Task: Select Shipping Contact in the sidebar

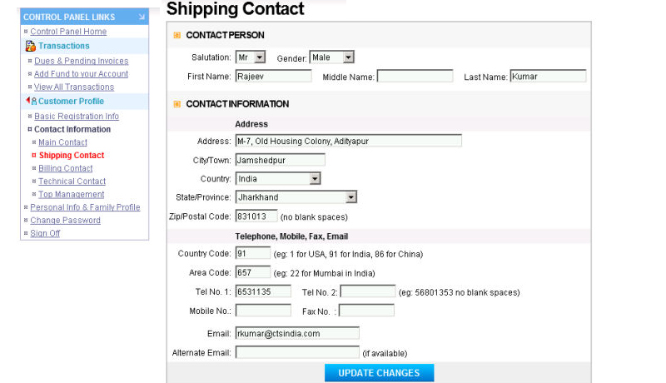Action: 72,156
